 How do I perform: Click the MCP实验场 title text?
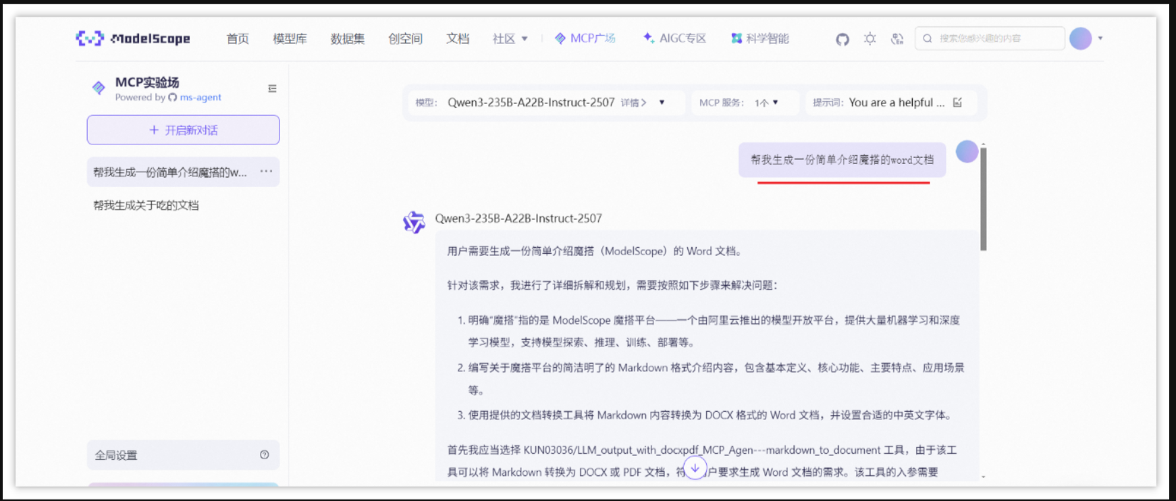pyautogui.click(x=147, y=82)
